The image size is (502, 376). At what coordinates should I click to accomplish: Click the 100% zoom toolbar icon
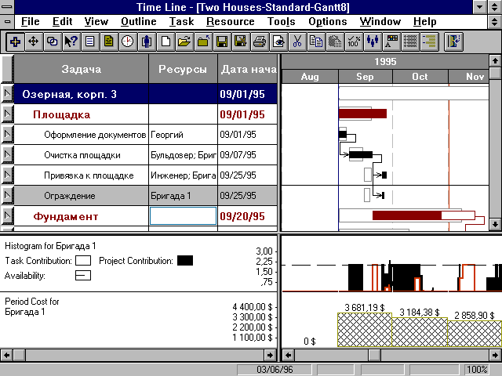pos(354,40)
